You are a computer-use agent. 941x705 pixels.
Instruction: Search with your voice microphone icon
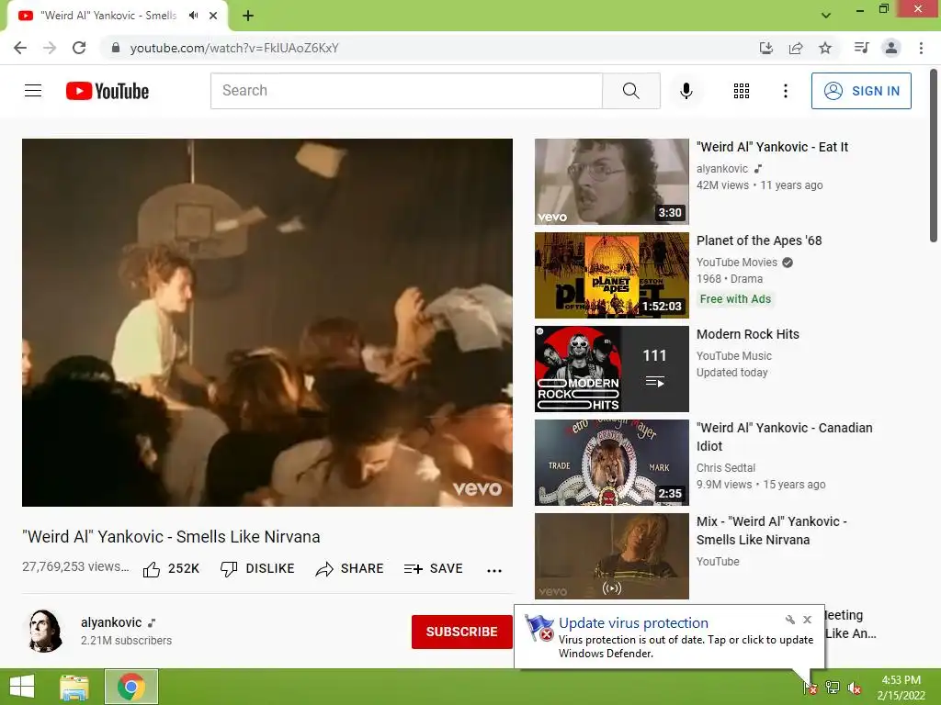(686, 91)
